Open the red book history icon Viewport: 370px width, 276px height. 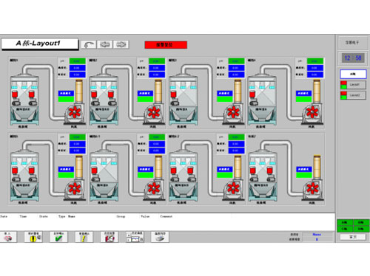(x=110, y=237)
